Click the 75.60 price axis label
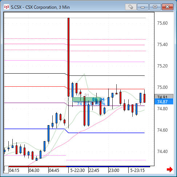Screen dimensions: 177x177 click(162, 23)
